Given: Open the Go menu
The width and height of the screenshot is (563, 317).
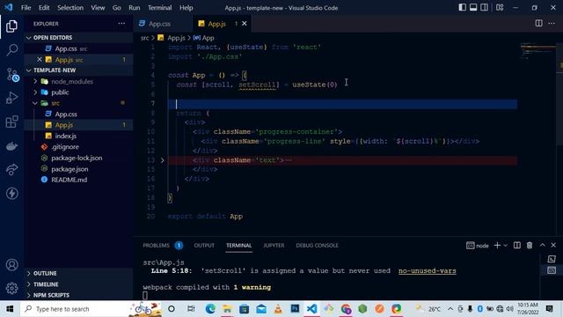Looking at the screenshot, I should pos(117,8).
